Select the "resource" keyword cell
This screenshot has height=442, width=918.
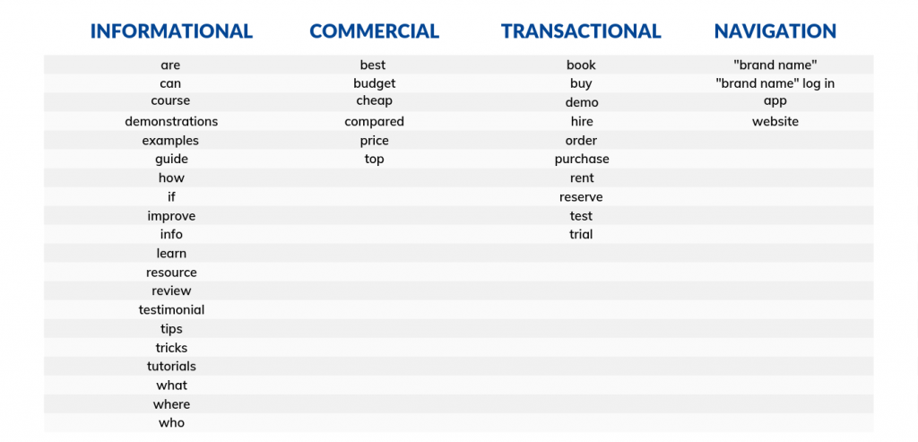[171, 273]
